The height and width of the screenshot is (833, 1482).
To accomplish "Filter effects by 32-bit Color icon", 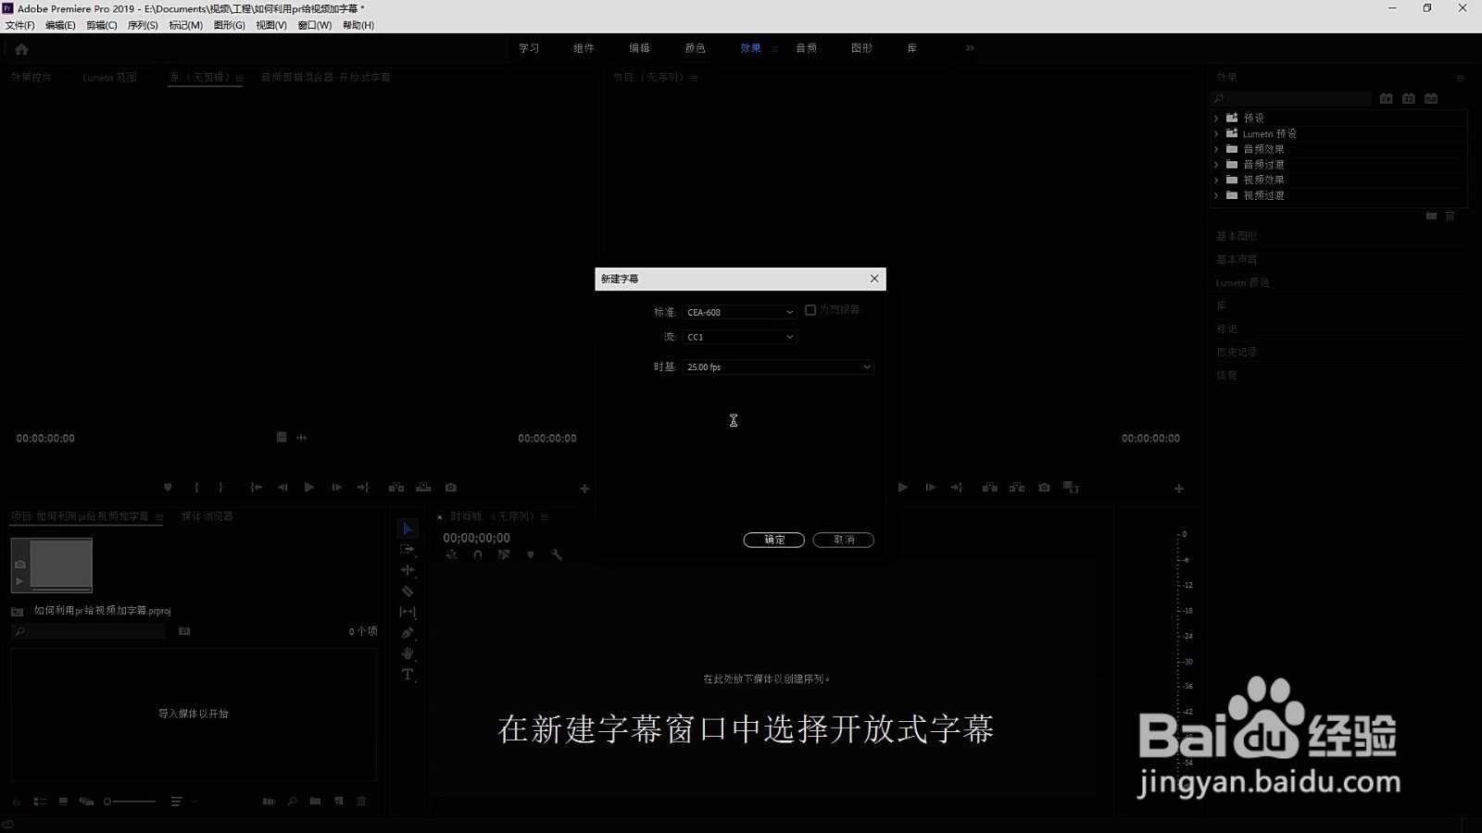I will pyautogui.click(x=1409, y=99).
